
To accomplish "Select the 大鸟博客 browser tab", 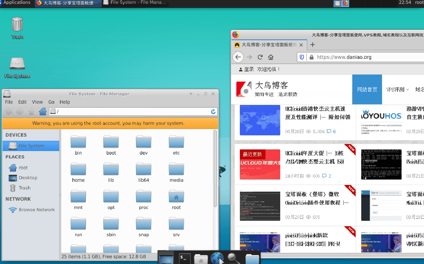I will tap(268, 45).
